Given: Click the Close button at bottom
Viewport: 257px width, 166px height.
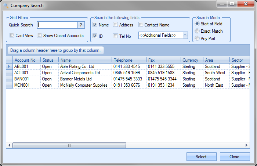Looking at the screenshot, I should [x=235, y=157].
